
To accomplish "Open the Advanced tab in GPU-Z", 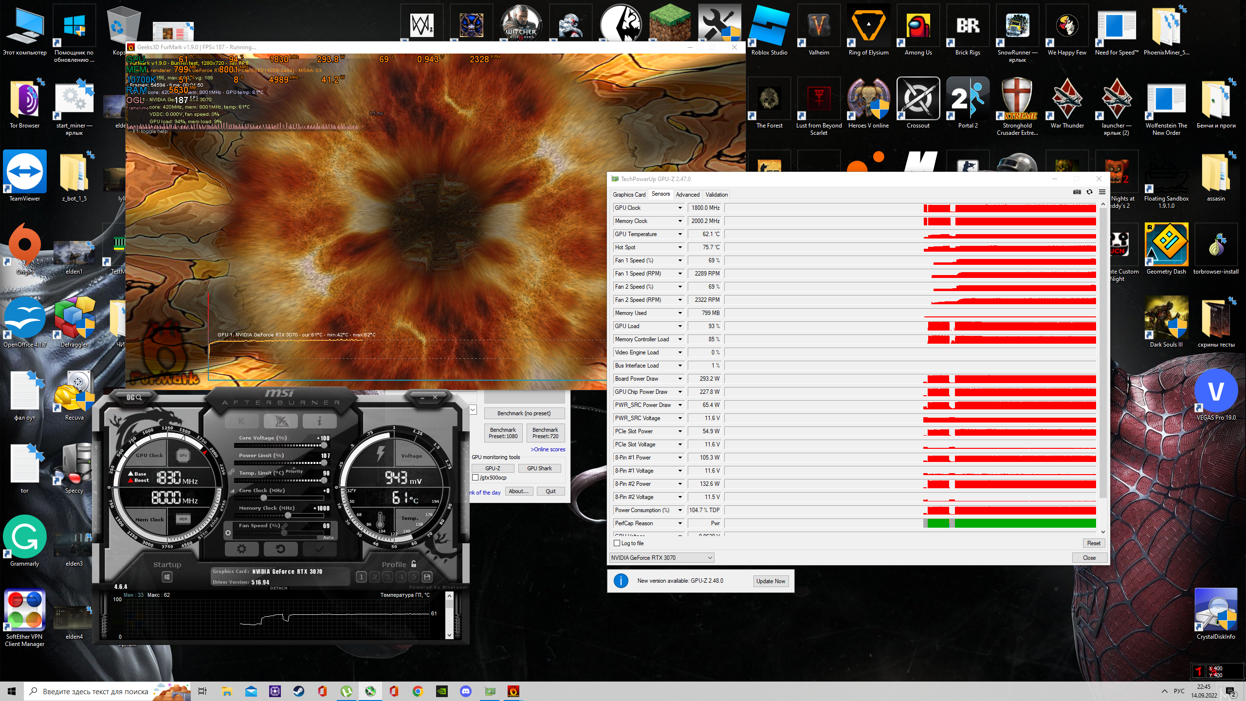I will point(687,195).
